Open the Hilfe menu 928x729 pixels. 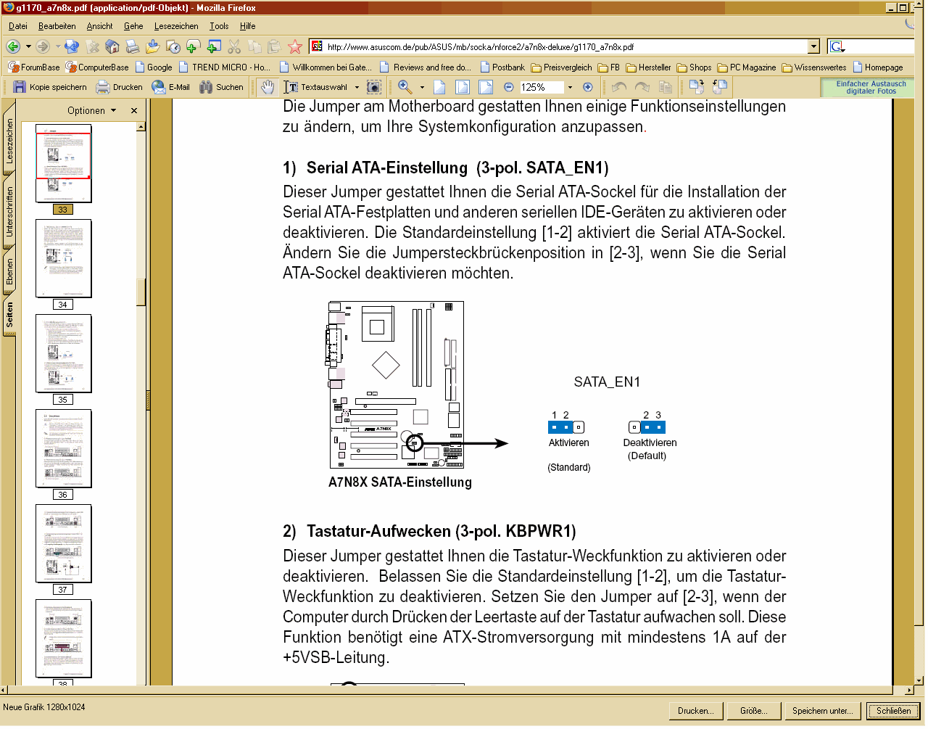click(x=248, y=26)
